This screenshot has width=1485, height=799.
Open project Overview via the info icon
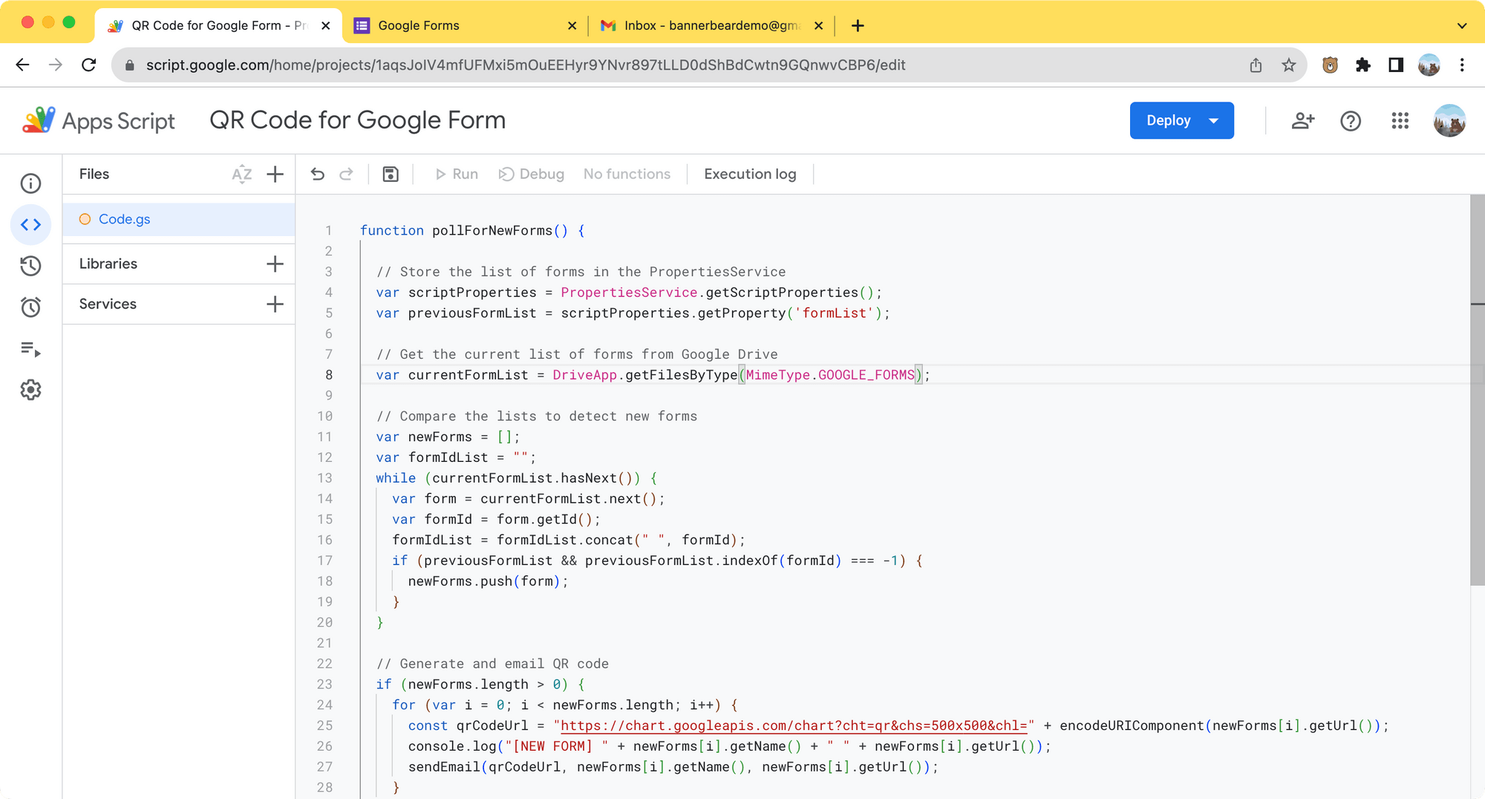click(30, 183)
